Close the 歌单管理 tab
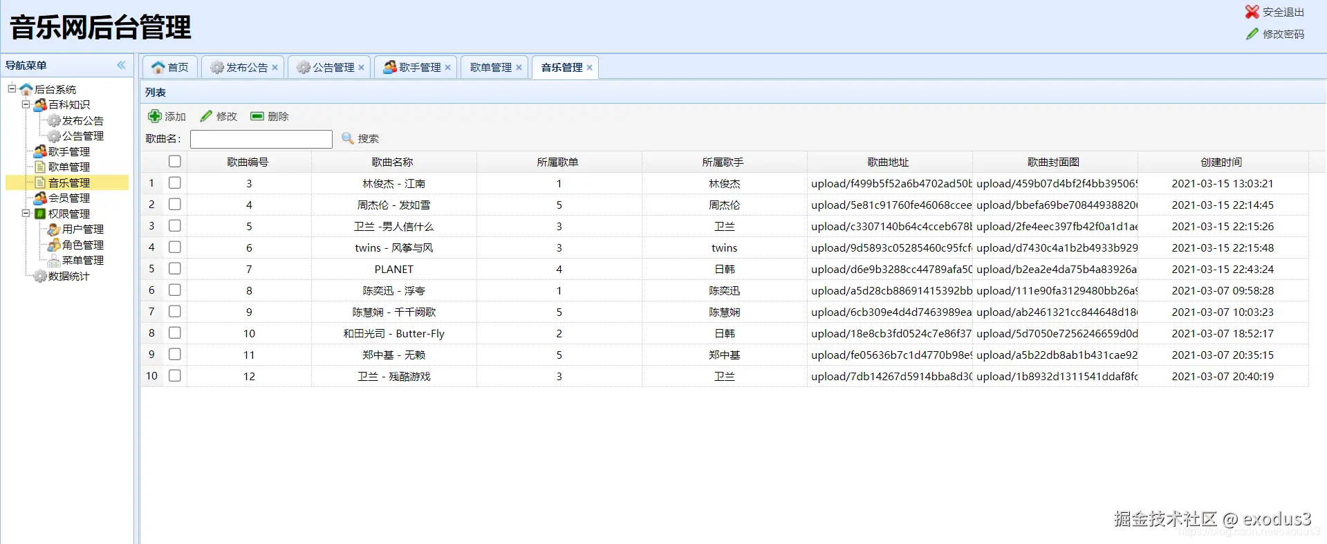 (519, 68)
